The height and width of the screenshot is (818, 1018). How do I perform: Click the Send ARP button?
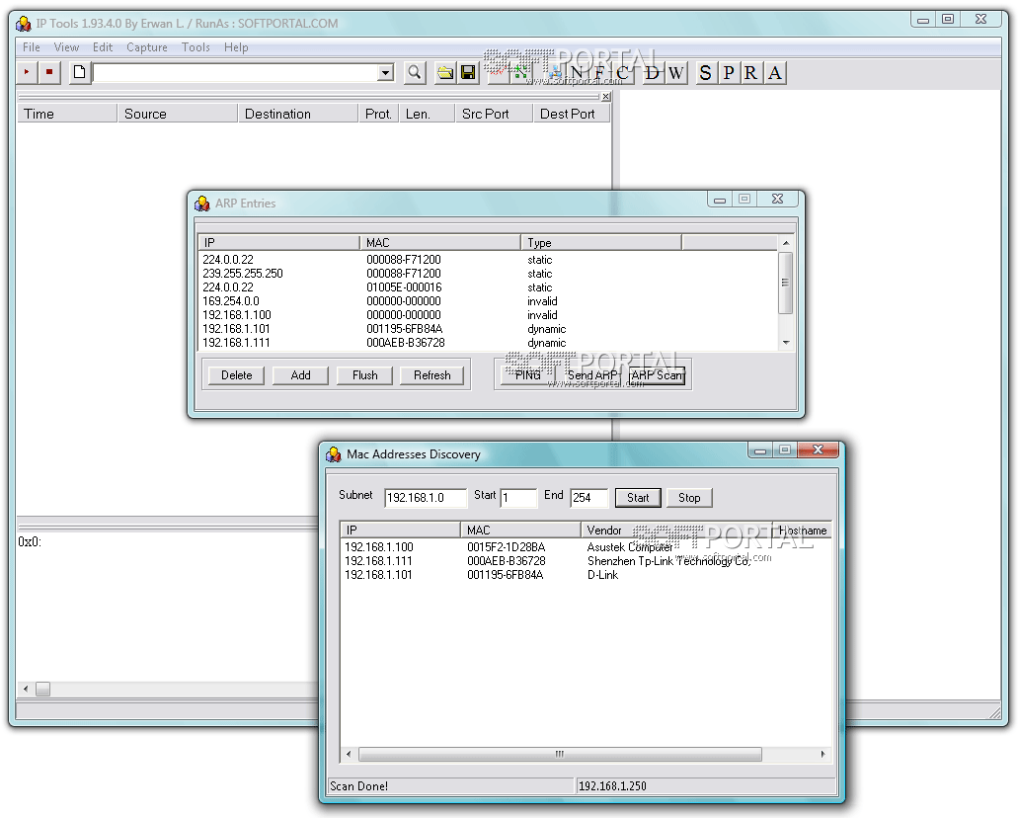click(592, 375)
